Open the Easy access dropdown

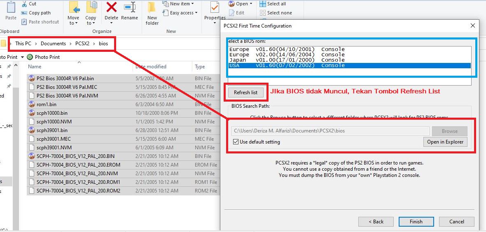click(180, 13)
